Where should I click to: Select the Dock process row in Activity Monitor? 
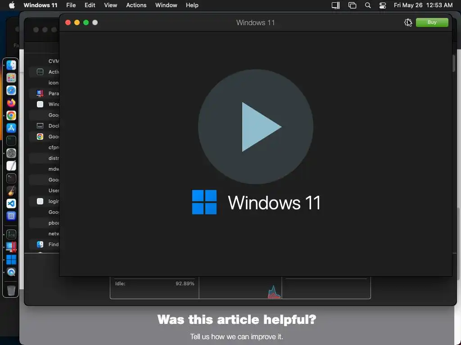click(x=44, y=126)
